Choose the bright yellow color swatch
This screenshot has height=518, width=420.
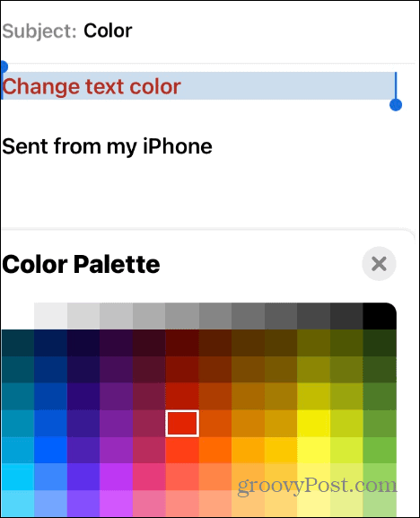pyautogui.click(x=313, y=424)
